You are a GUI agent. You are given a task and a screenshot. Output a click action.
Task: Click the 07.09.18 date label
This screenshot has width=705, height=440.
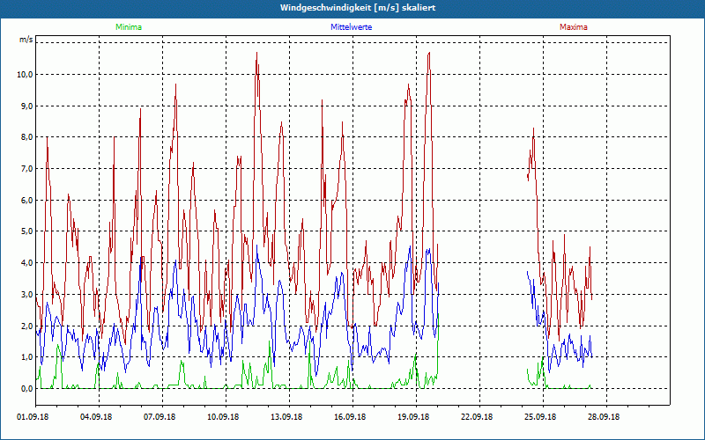tap(160, 417)
